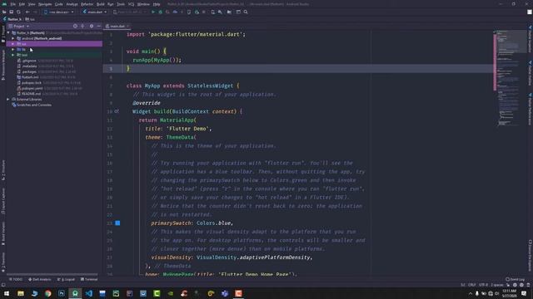Open the device selector dropdown in toolbar
The width and height of the screenshot is (533, 299).
59,12
